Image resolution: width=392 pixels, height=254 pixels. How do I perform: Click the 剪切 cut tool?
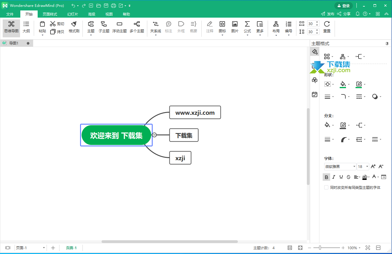[57, 24]
